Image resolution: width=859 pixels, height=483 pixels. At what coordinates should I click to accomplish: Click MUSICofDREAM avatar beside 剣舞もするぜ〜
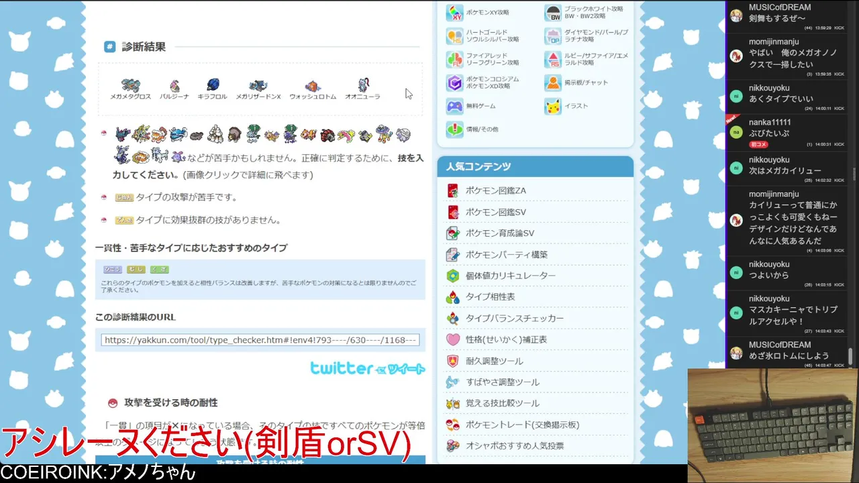(736, 16)
